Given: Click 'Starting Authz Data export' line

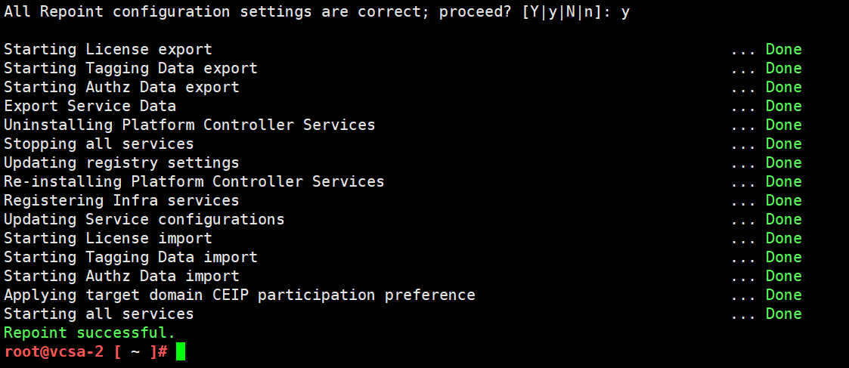Looking at the screenshot, I should click(x=121, y=87).
